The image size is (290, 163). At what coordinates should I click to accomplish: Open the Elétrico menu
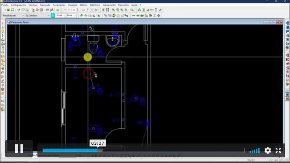point(83,5)
